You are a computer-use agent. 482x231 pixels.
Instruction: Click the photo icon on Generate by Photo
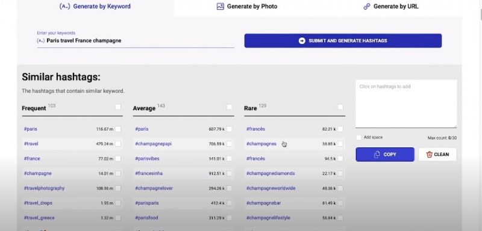tap(220, 7)
